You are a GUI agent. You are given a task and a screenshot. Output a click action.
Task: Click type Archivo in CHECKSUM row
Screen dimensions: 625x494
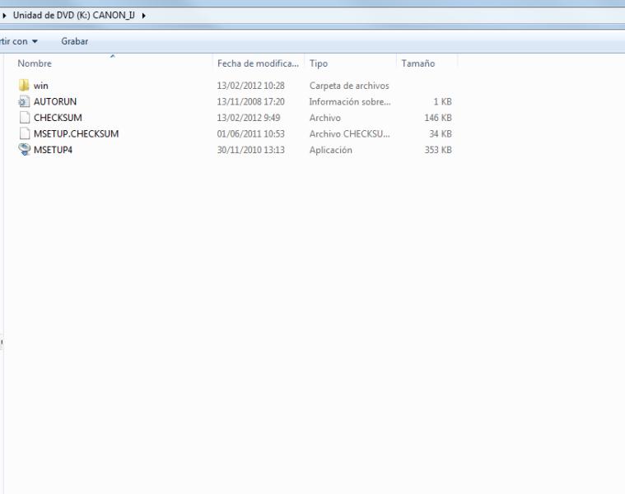pyautogui.click(x=325, y=118)
